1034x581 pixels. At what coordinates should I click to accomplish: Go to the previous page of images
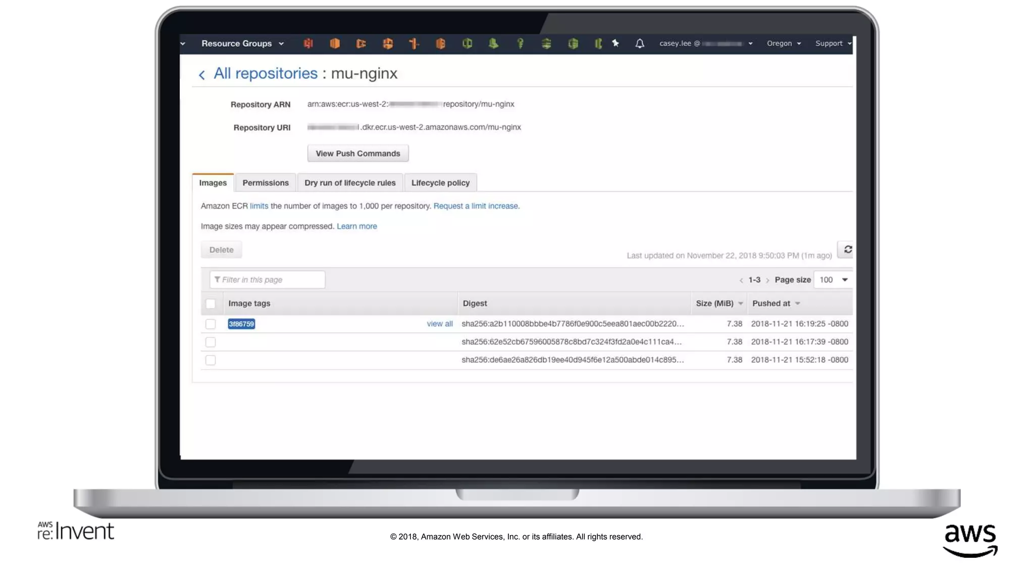(x=741, y=280)
